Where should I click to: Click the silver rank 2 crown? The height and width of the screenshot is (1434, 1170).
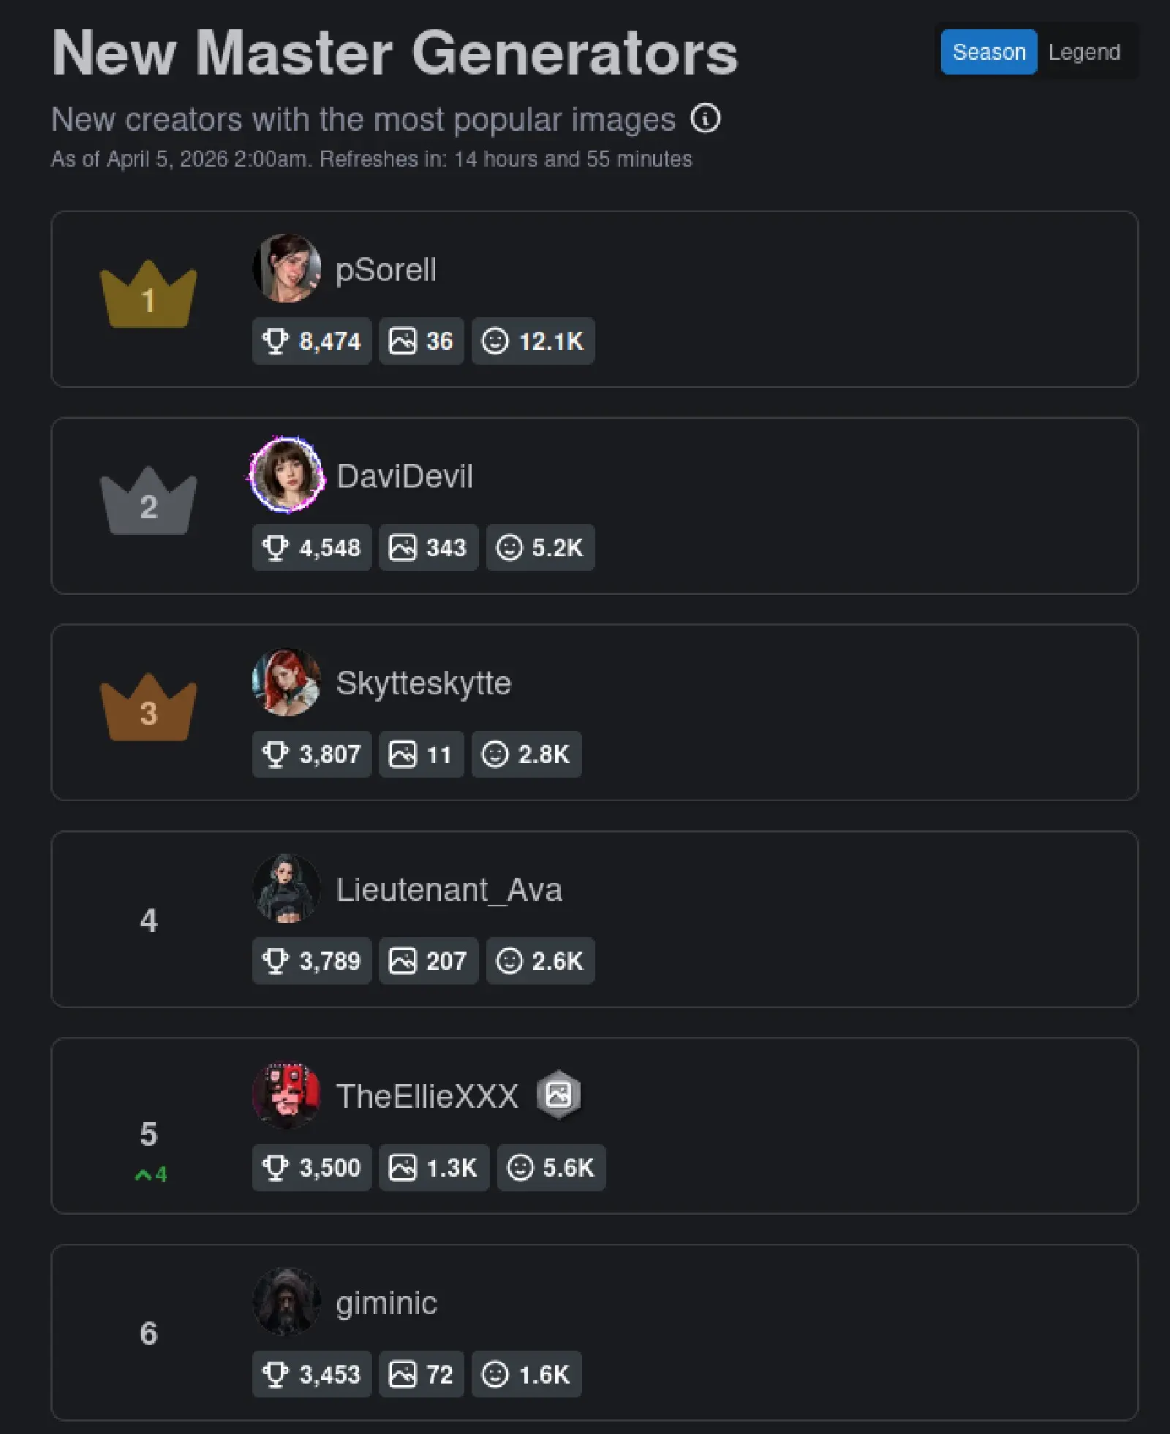tap(148, 501)
